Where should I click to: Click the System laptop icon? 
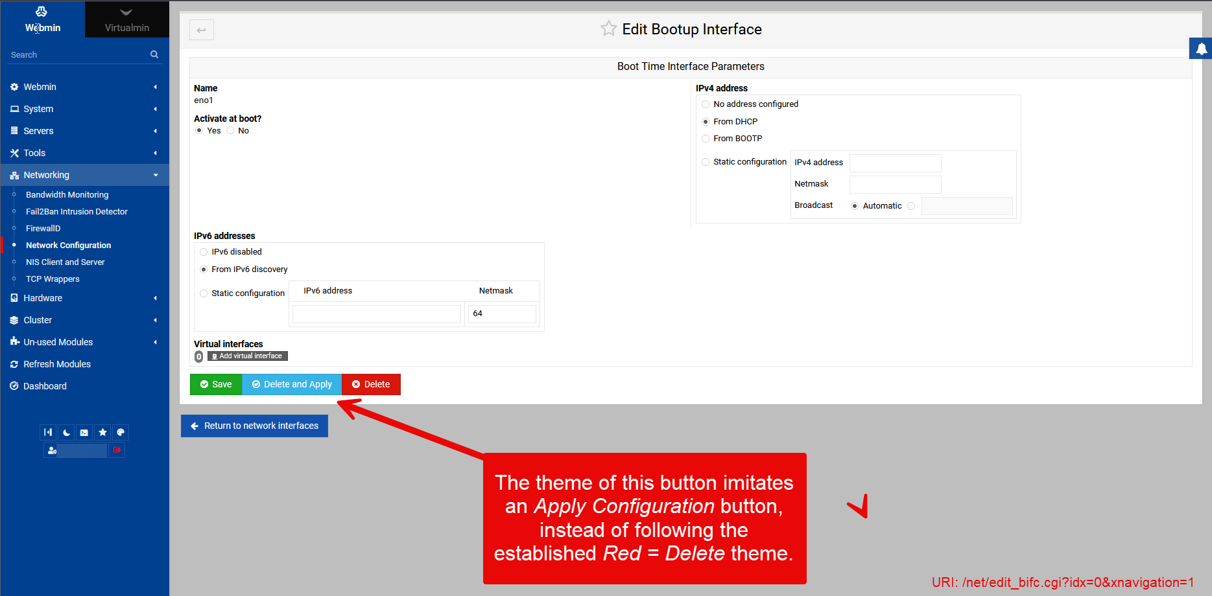(14, 109)
